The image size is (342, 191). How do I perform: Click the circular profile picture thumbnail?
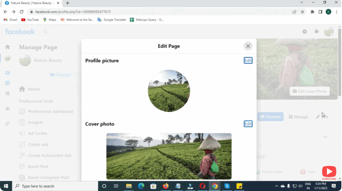pyautogui.click(x=169, y=91)
